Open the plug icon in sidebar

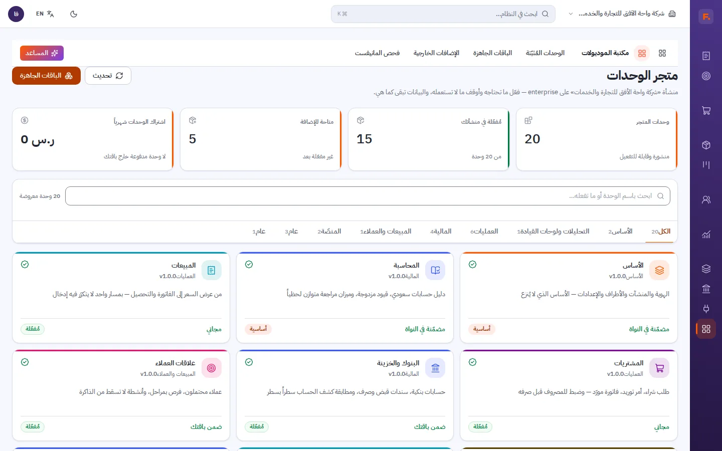point(706,309)
